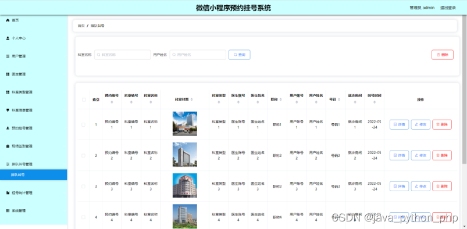Sort by 科室封面 column arrows
This screenshot has height=229, width=467.
pyautogui.click(x=191, y=99)
